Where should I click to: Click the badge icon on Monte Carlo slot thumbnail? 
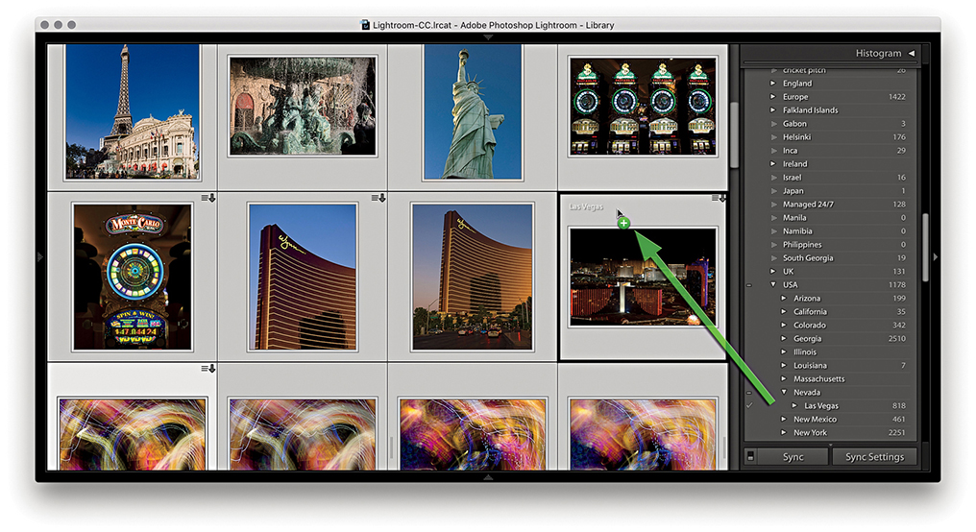coord(208,199)
